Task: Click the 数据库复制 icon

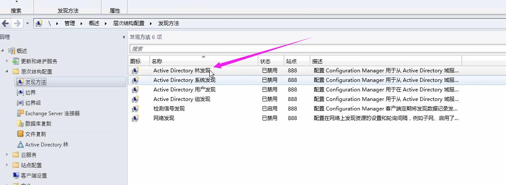Action: point(20,123)
